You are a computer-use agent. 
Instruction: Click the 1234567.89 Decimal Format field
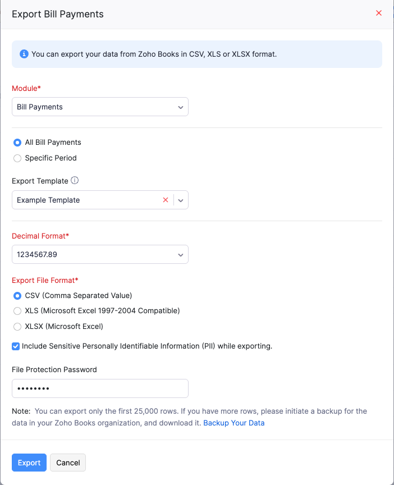pyautogui.click(x=100, y=254)
